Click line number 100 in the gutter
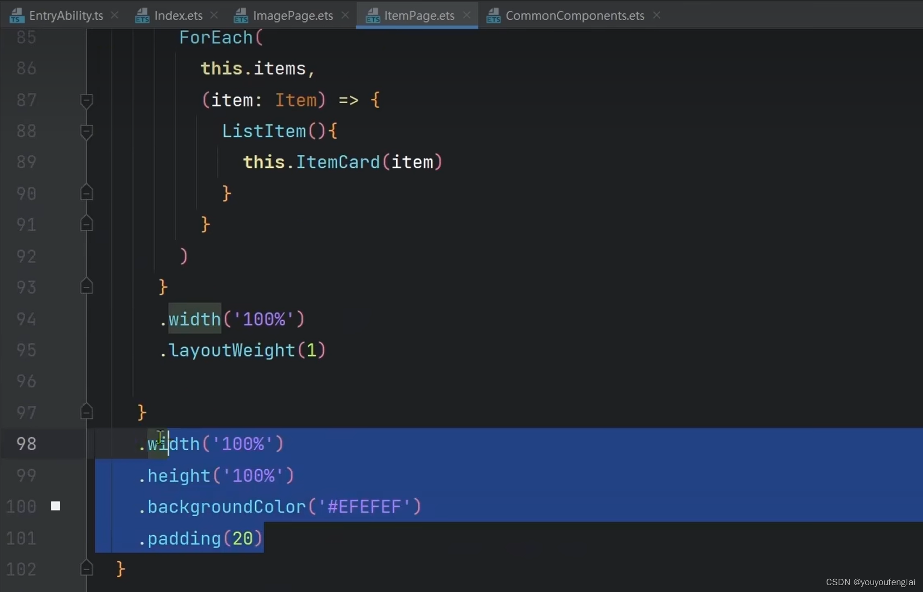This screenshot has height=592, width=923. (21, 506)
